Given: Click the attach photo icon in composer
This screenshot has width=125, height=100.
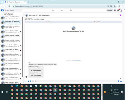Looking at the screenshot, I should pos(28,81).
